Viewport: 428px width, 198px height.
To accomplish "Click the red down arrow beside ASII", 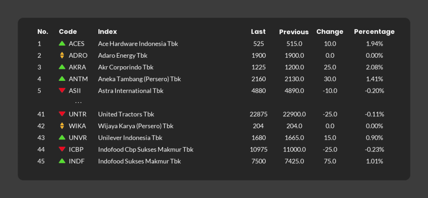I will (62, 90).
